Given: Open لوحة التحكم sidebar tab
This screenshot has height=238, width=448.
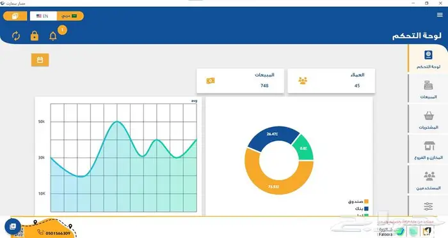Looking at the screenshot, I should coord(428,59).
